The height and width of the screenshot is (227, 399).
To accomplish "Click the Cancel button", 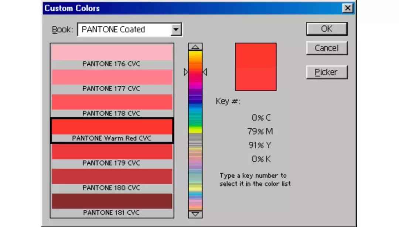I will (x=327, y=48).
